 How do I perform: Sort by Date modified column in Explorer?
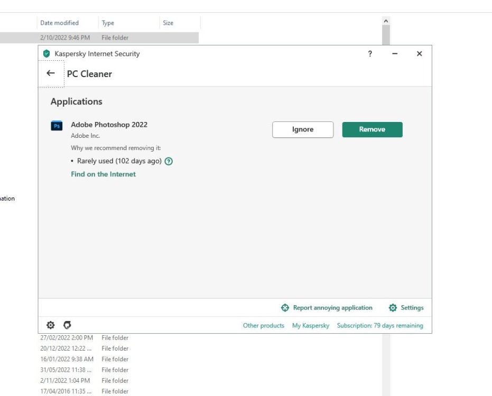point(68,23)
